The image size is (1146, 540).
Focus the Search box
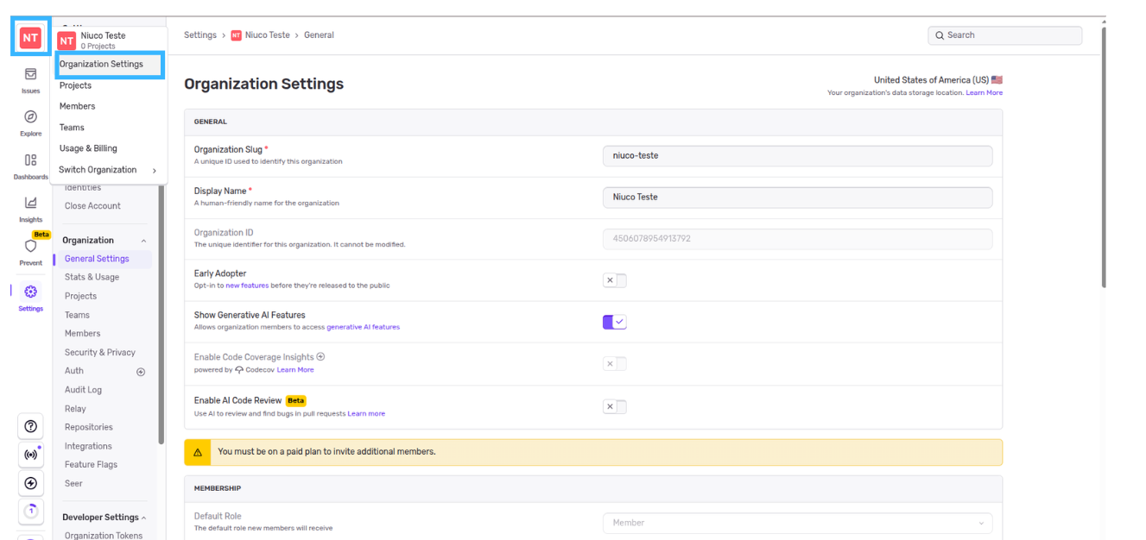1005,35
